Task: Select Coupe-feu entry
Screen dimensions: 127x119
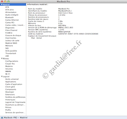Action: click(x=10, y=64)
